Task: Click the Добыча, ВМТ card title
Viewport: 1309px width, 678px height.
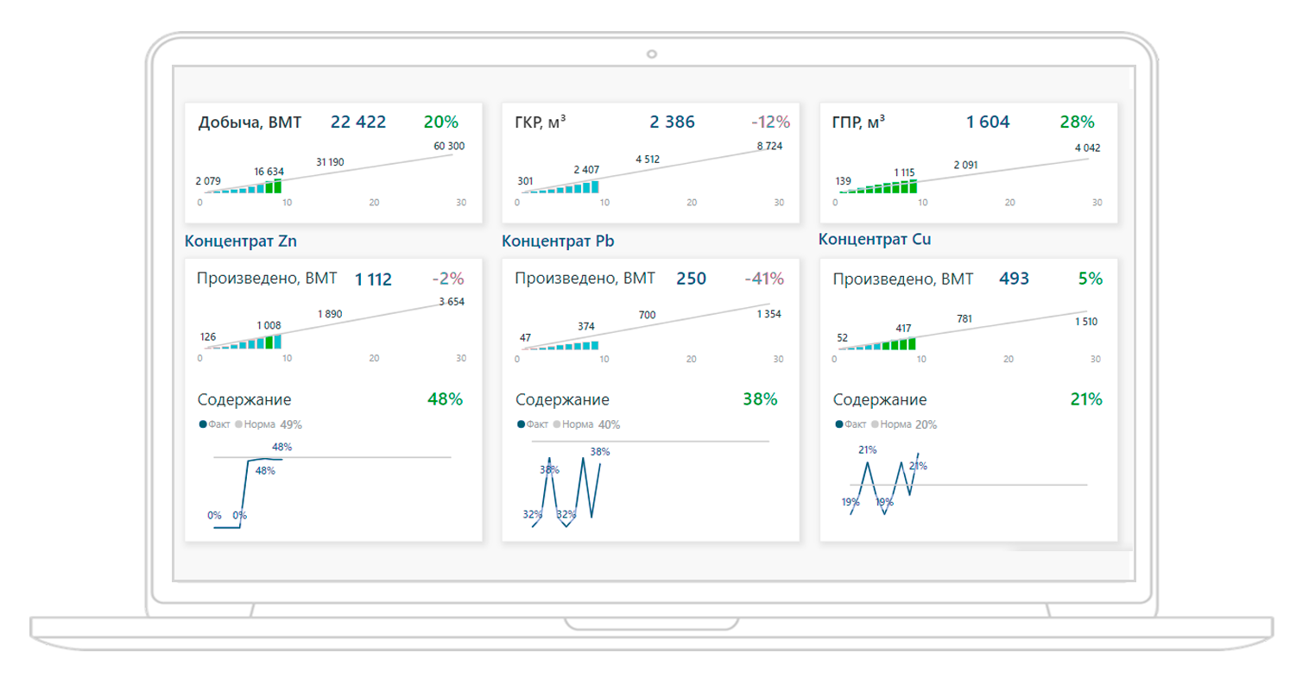Action: click(x=250, y=122)
